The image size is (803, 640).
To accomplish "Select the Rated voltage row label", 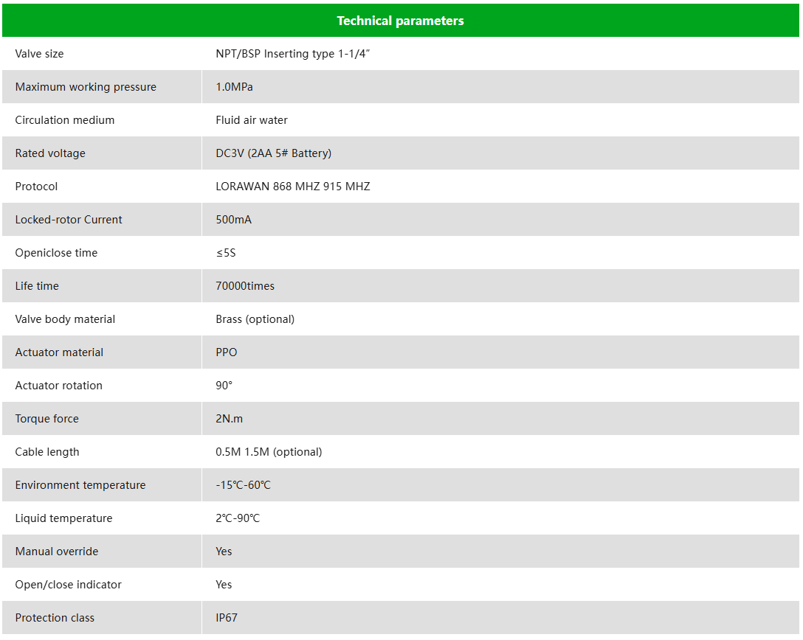I will pos(50,153).
